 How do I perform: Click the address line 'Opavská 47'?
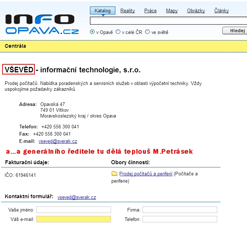pyautogui.click(x=53, y=104)
